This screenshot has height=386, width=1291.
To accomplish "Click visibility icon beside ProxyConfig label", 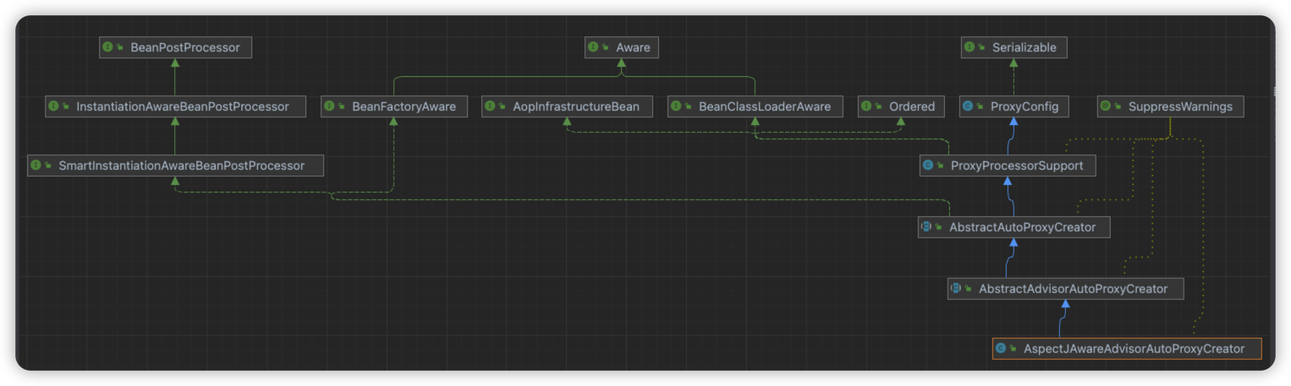I will pos(981,107).
